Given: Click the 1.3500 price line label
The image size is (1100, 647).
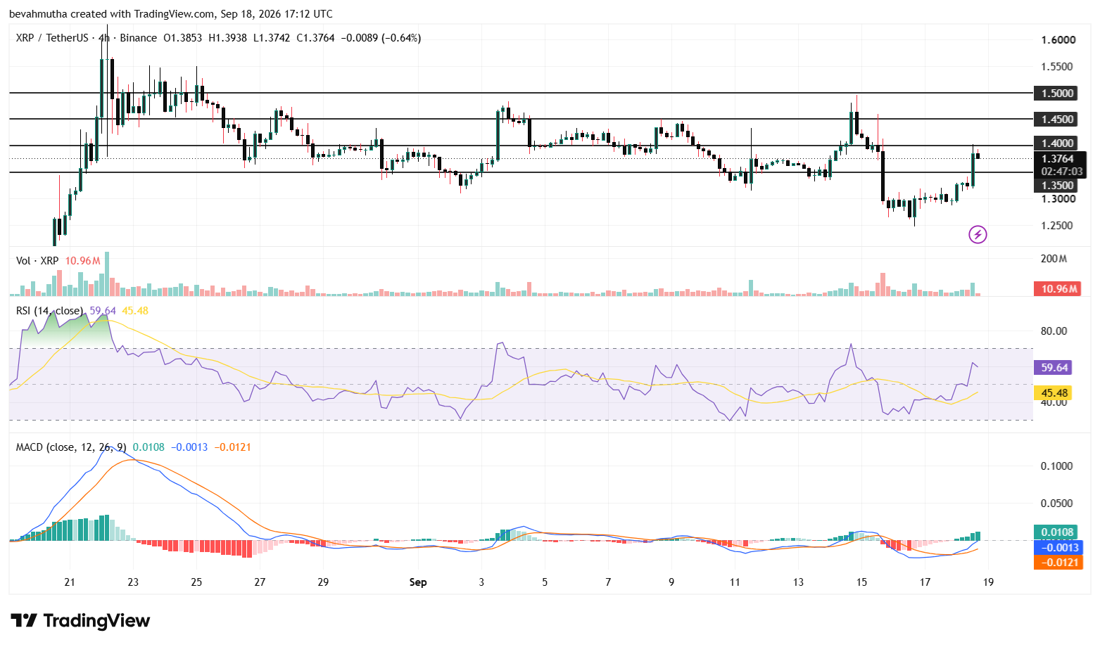Looking at the screenshot, I should tap(1057, 185).
